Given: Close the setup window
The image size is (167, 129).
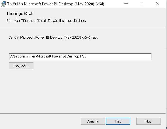Looking at the screenshot, I should pos(158,4).
